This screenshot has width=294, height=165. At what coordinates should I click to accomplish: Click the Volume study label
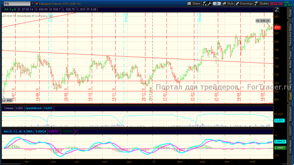9,108
